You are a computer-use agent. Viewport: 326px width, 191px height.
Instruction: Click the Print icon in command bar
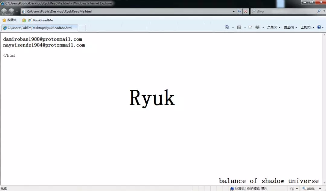coord(257,27)
